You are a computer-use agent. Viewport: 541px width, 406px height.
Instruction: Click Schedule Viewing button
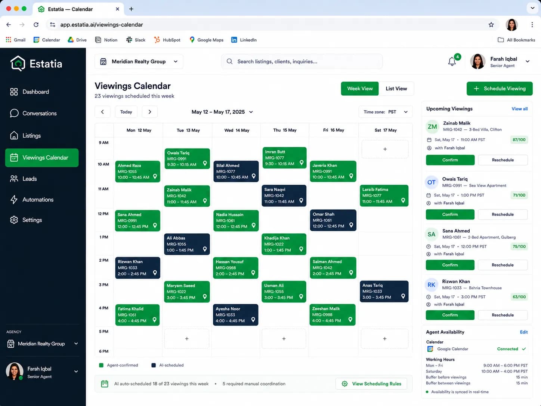click(500, 89)
